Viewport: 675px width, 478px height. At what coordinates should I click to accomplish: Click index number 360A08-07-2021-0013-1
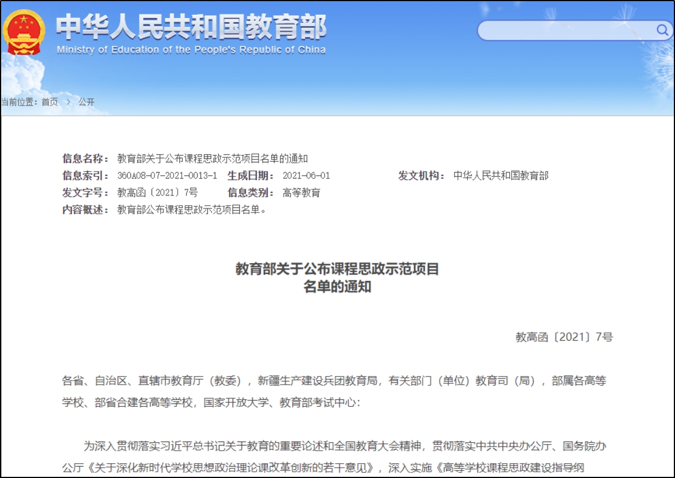(167, 175)
